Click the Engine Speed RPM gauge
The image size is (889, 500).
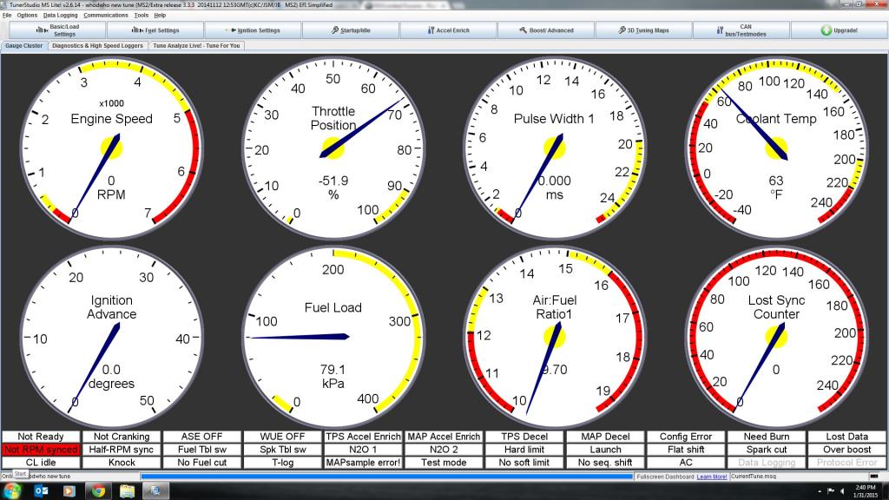111,146
